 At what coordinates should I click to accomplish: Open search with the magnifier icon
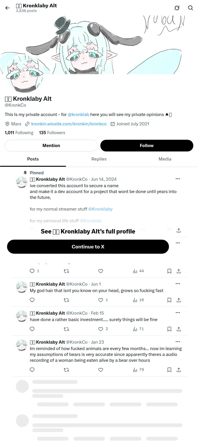click(191, 8)
